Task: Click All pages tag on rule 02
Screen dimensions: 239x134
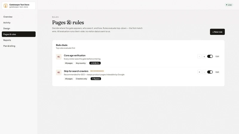Action: [69, 79]
